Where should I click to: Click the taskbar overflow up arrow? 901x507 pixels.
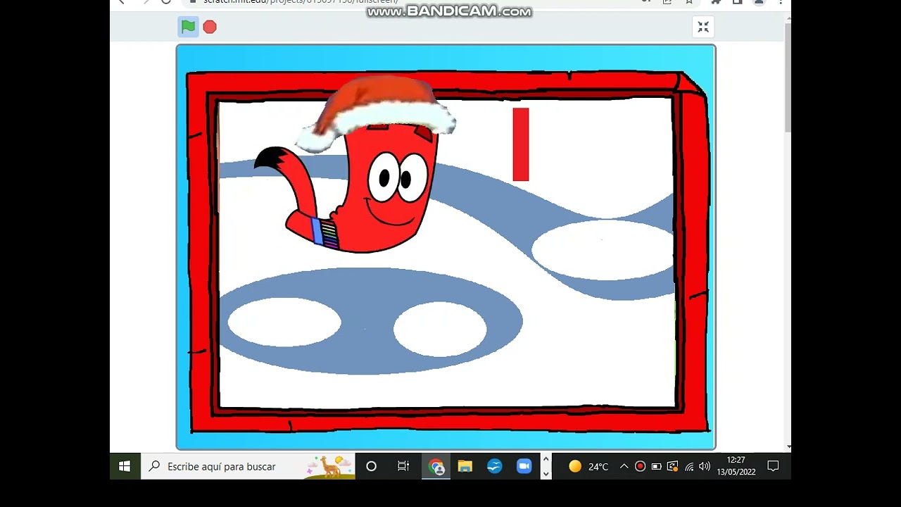click(x=546, y=459)
